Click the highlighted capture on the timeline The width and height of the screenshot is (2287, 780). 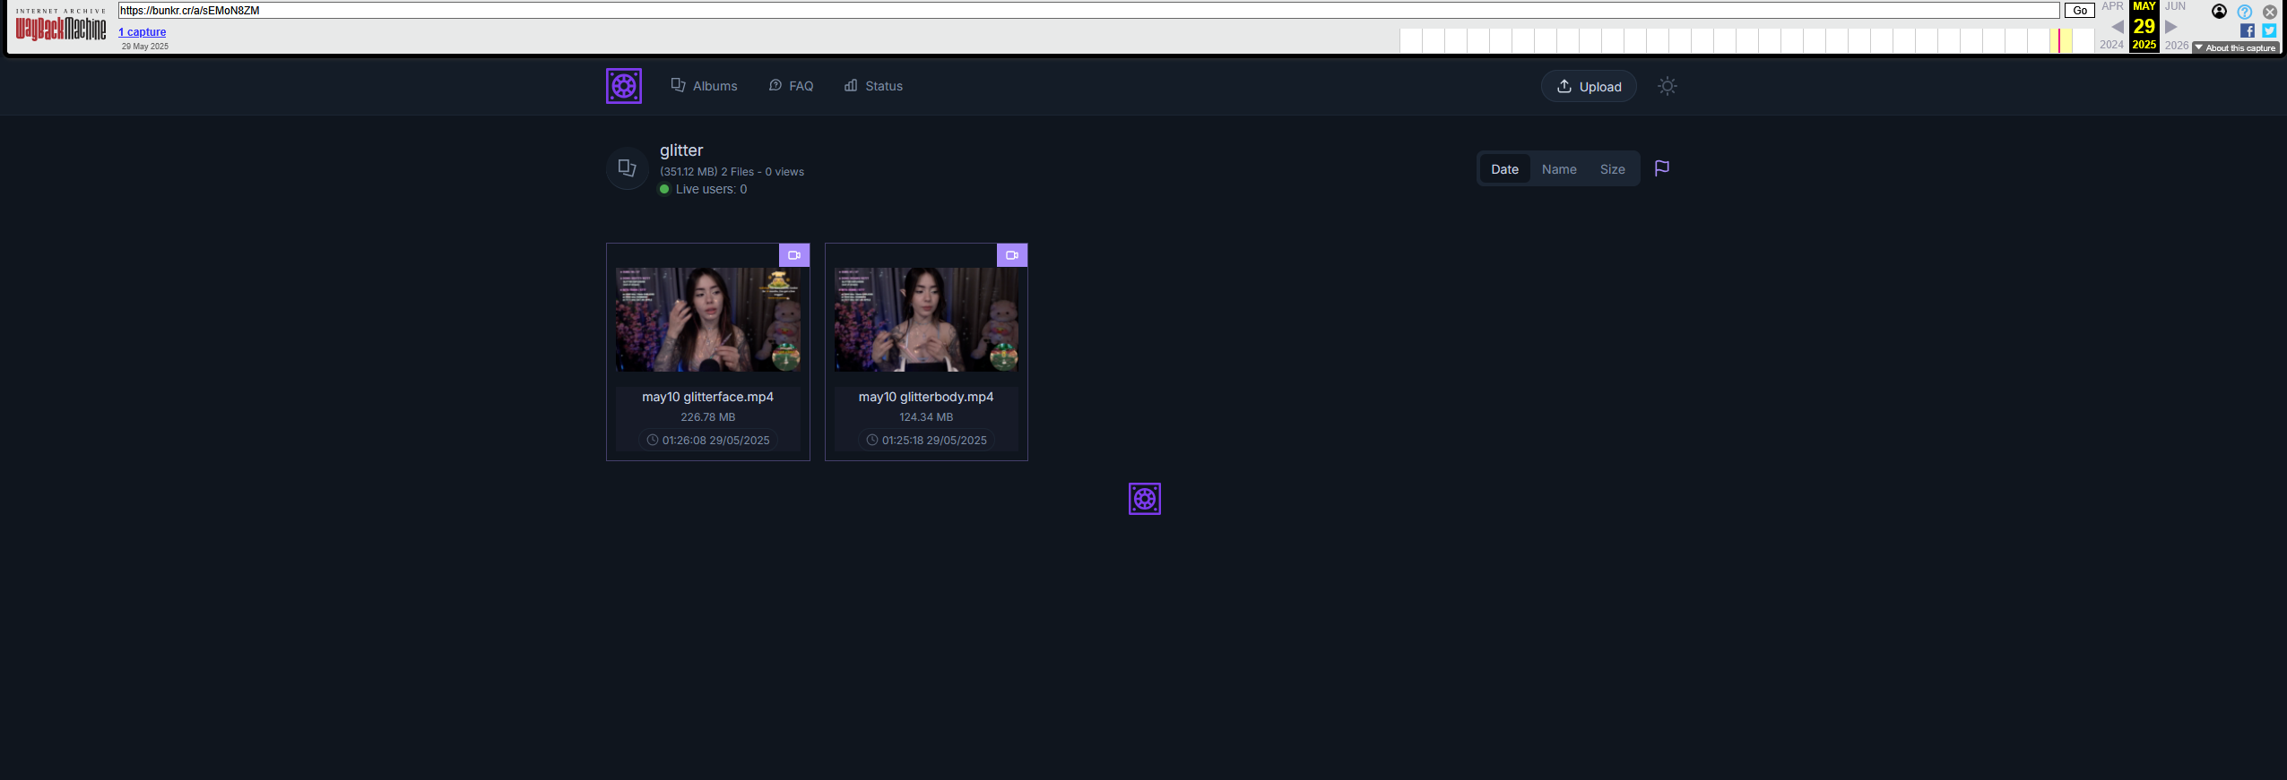pyautogui.click(x=2059, y=40)
